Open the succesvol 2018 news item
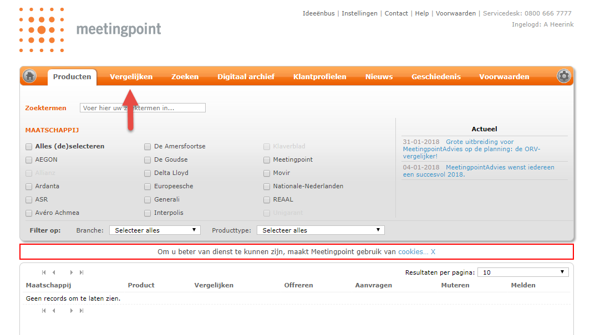Image resolution: width=595 pixels, height=335 pixels. tap(479, 171)
